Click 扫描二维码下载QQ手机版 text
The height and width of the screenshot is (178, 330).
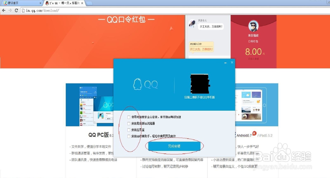[x=200, y=97]
